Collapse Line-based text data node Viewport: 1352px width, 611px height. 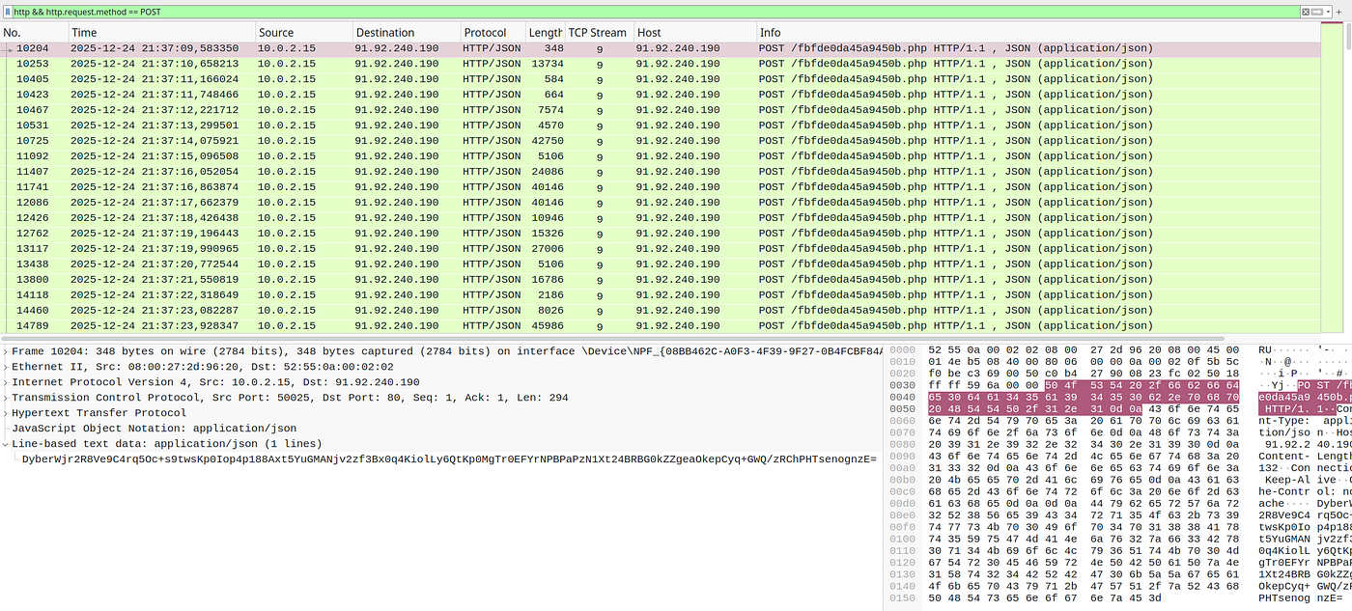pos(5,444)
